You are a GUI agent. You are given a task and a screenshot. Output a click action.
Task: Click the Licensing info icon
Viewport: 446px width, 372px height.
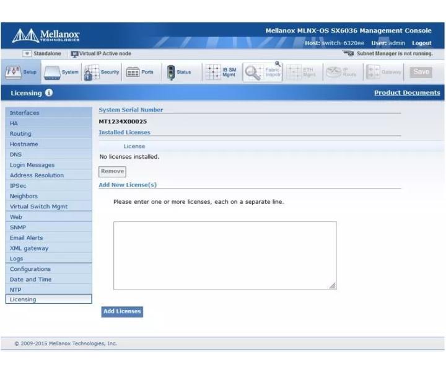[49, 93]
